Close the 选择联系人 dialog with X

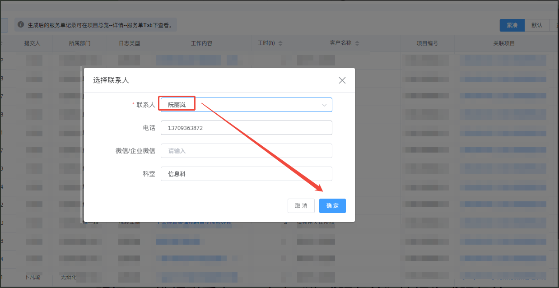342,80
